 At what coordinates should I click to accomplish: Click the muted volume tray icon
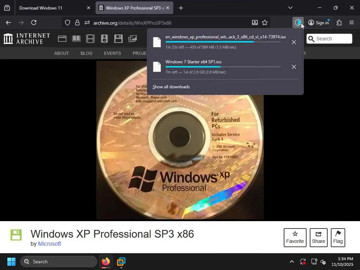[323, 262]
